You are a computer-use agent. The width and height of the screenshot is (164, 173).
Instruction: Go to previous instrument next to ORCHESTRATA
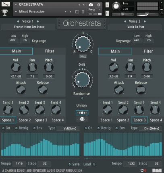point(79,5)
